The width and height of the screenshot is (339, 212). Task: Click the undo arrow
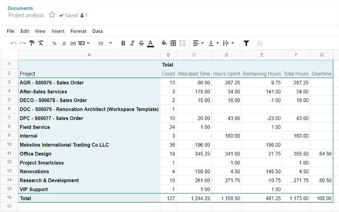click(14, 43)
